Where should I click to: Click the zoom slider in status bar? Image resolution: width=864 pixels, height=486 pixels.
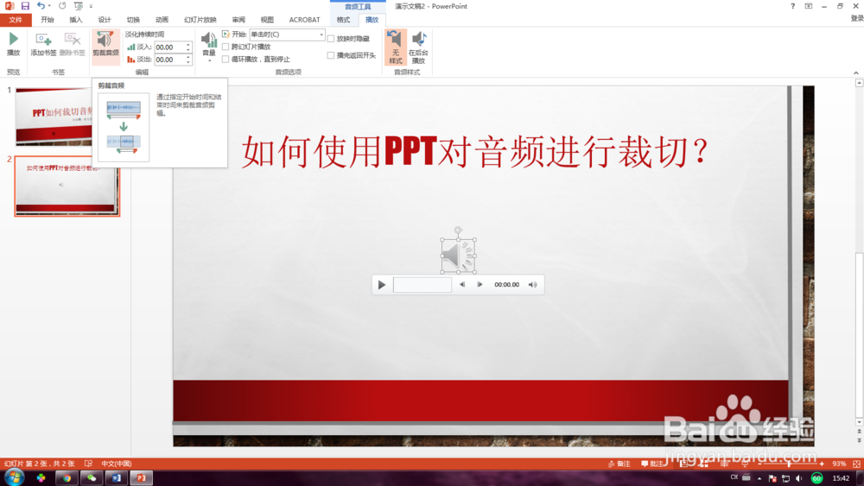791,464
